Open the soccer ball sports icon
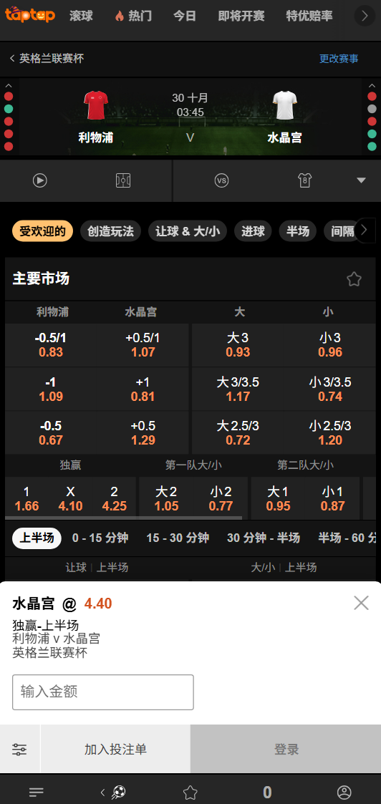This screenshot has height=804, width=381. [118, 793]
